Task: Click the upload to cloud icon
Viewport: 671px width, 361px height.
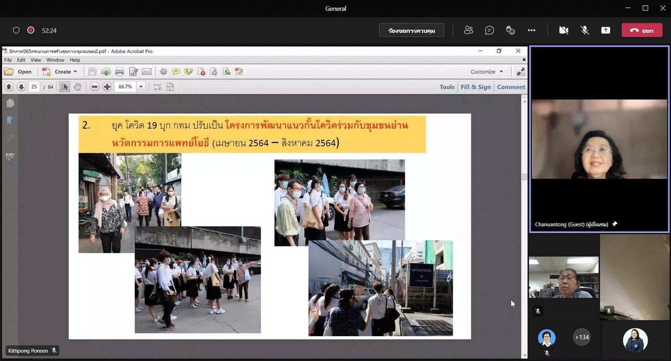Action: point(106,71)
